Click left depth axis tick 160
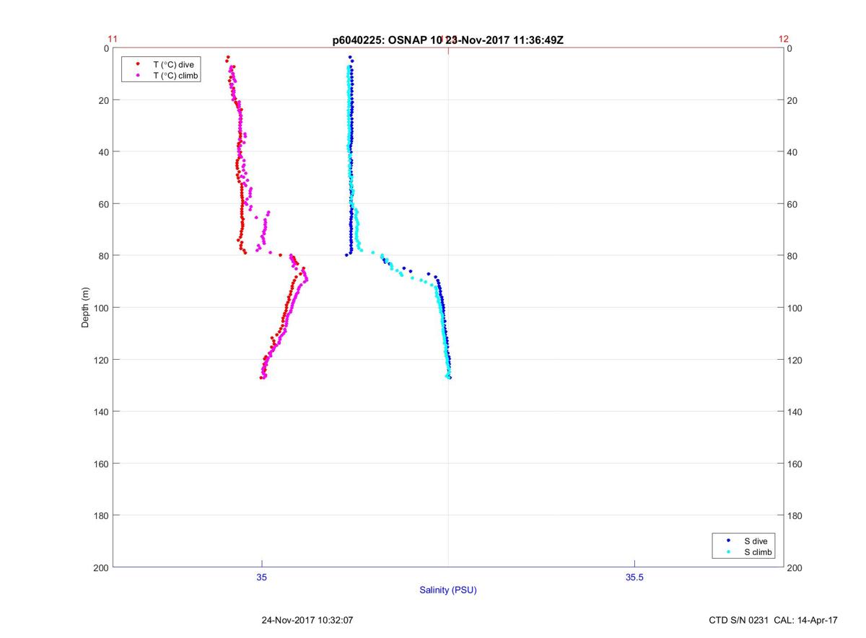Viewport: 866px width, 638px height. (x=102, y=464)
